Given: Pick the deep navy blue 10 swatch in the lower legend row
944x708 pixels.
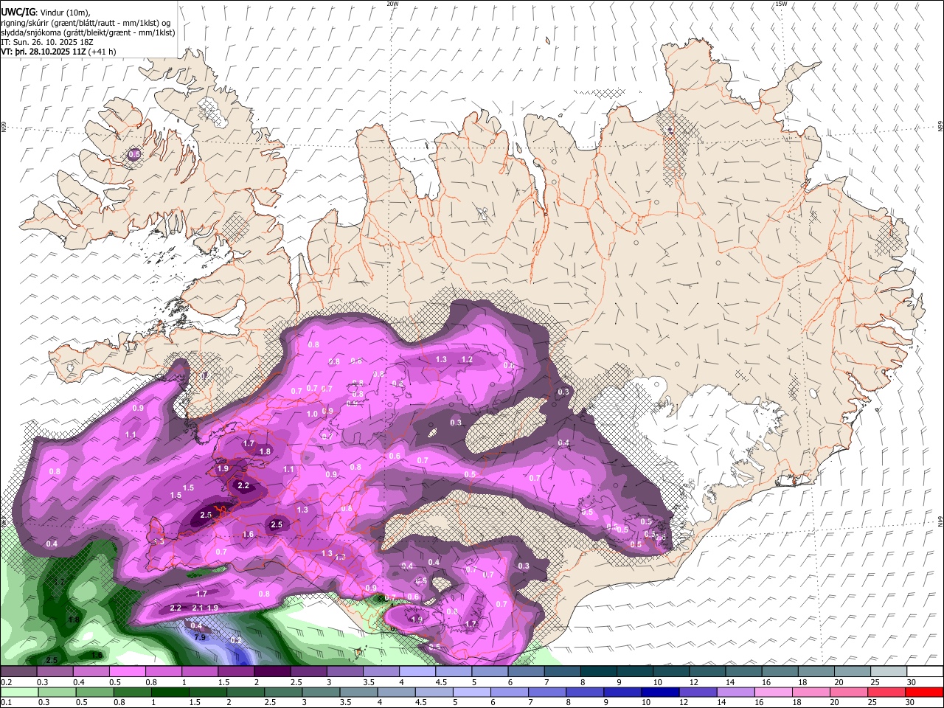Looking at the screenshot, I should click(659, 692).
